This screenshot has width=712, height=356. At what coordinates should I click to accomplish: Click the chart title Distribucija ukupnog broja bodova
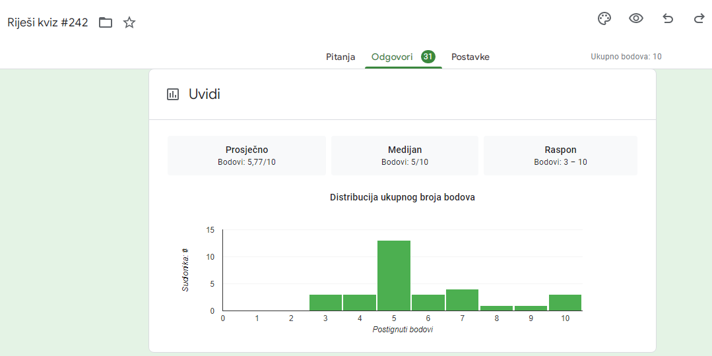coord(403,197)
